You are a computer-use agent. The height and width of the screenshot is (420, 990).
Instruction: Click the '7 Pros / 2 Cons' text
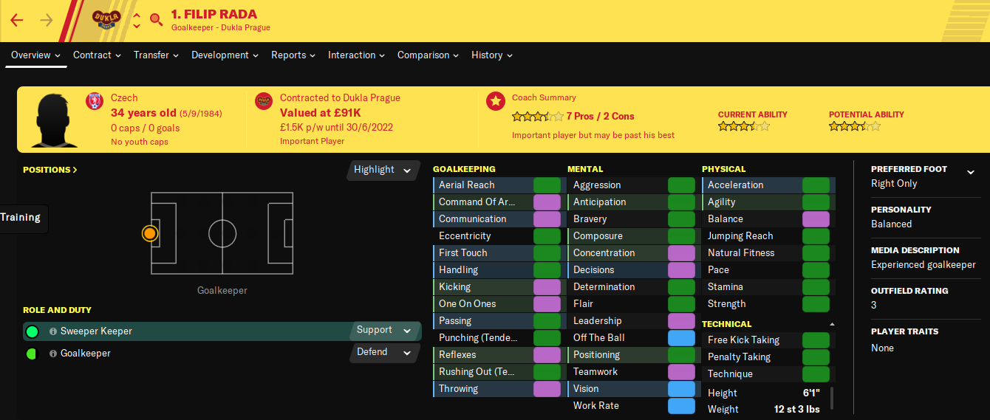pyautogui.click(x=600, y=117)
